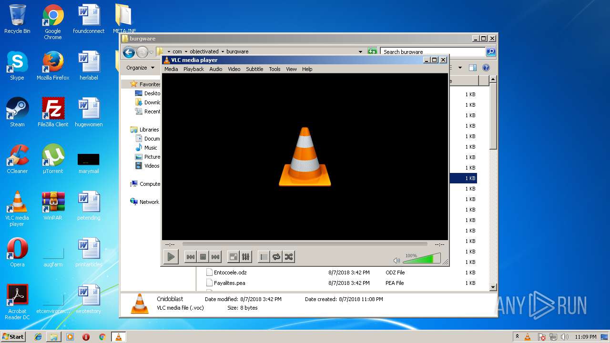The height and width of the screenshot is (343, 610).
Task: Select Libraries in navigation pane
Action: 144,130
